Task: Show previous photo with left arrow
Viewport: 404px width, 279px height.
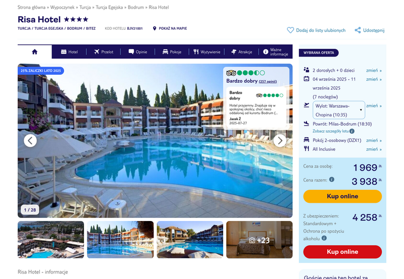Action: coord(30,141)
